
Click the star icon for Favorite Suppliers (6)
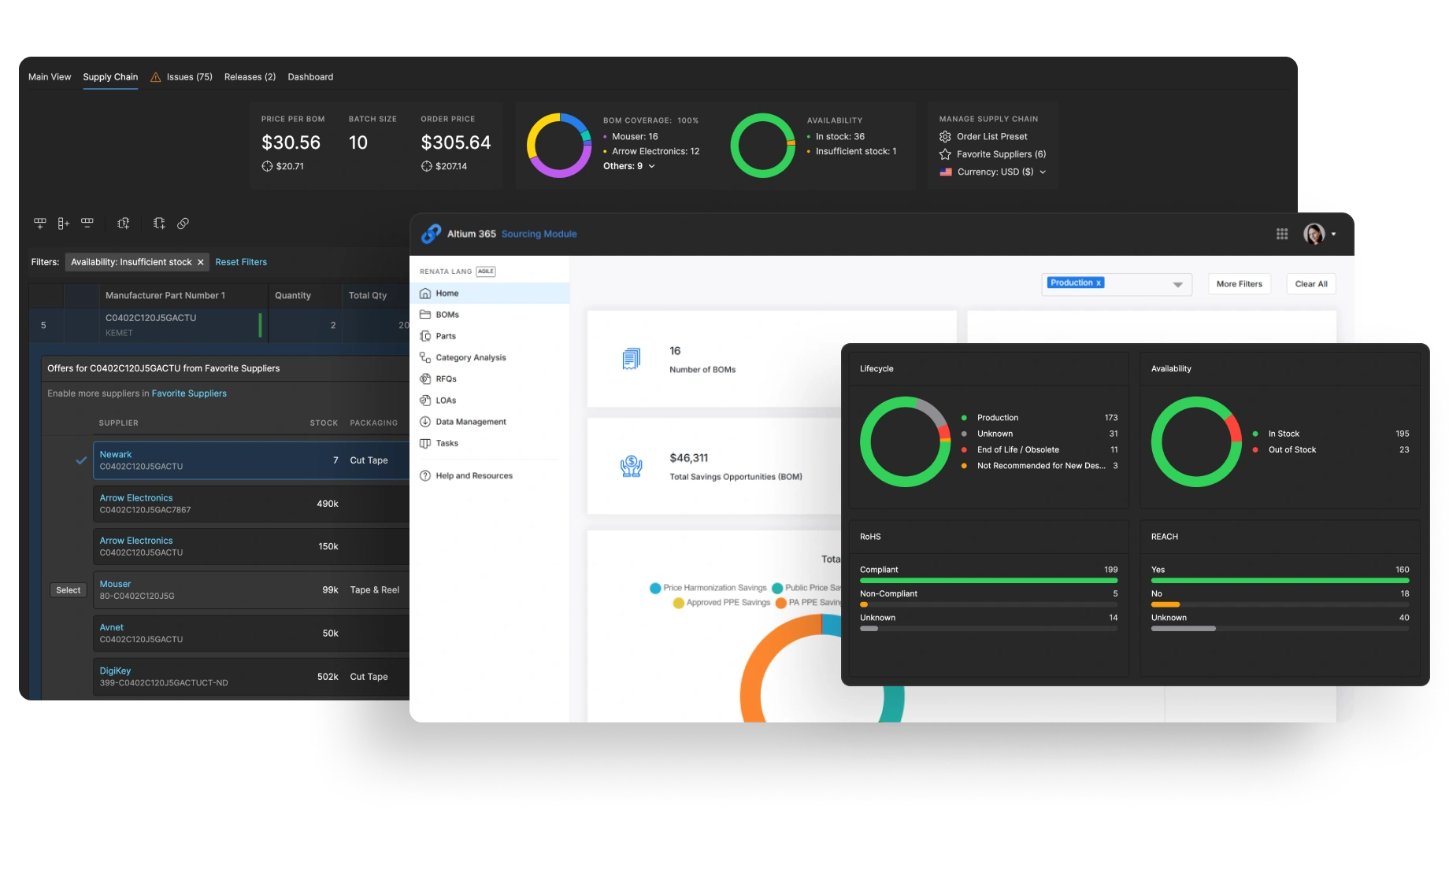[x=945, y=154]
